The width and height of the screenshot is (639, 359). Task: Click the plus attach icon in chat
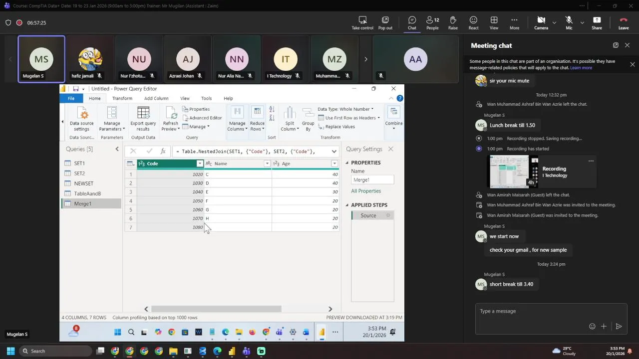tap(604, 326)
